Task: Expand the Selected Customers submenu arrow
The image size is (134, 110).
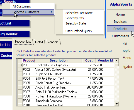Action: pyautogui.click(x=51, y=12)
